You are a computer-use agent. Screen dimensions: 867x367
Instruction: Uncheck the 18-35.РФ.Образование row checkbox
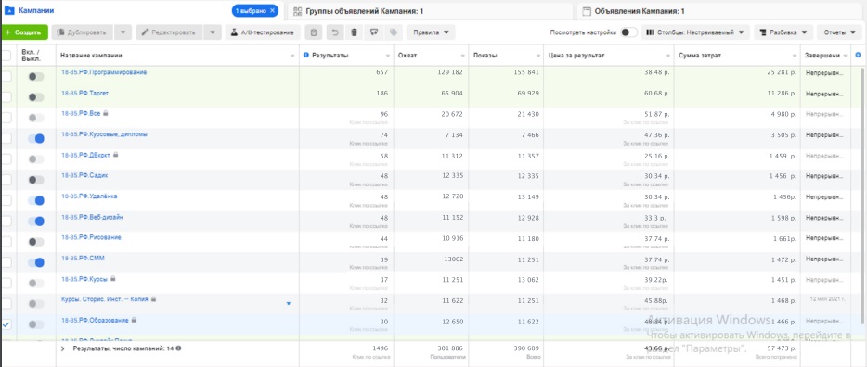tap(6, 324)
